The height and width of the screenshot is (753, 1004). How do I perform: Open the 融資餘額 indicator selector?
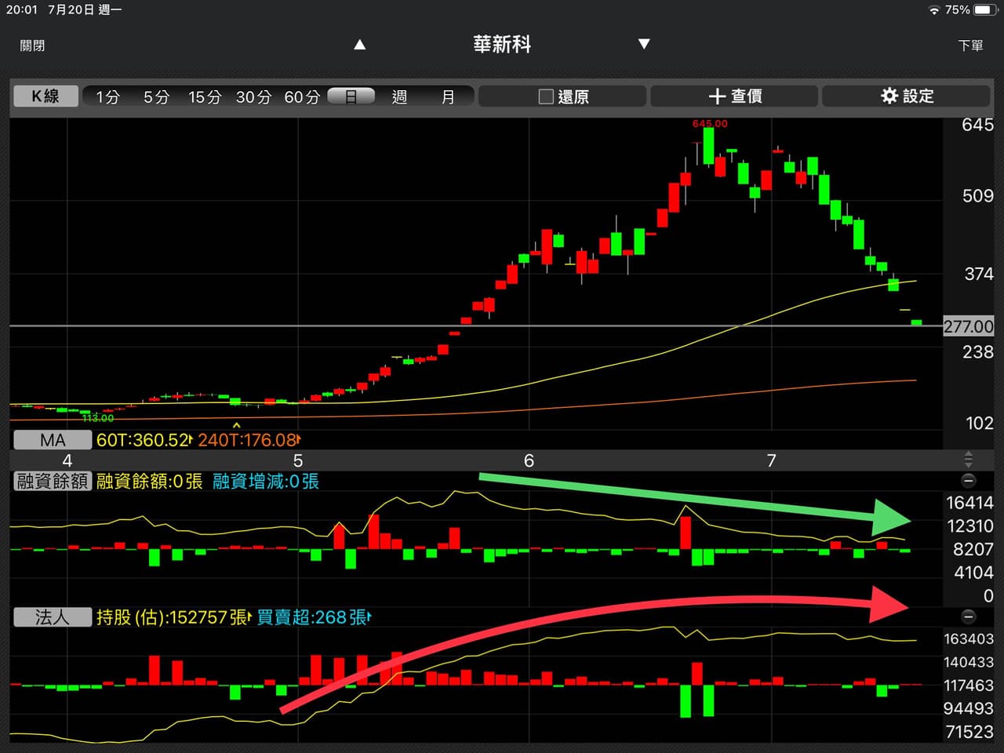pos(53,481)
